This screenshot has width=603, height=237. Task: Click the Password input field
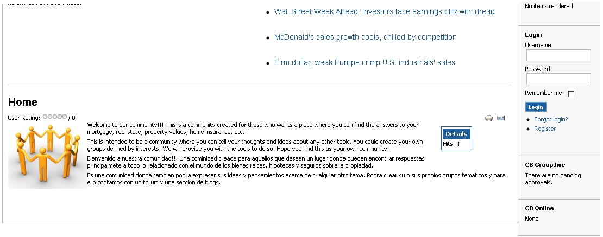pos(558,79)
